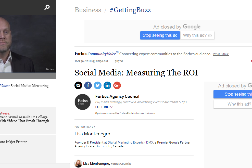The image size is (252, 168).
Task: Click Lisa Montenegro's small avatar photo
Action: tap(78, 163)
